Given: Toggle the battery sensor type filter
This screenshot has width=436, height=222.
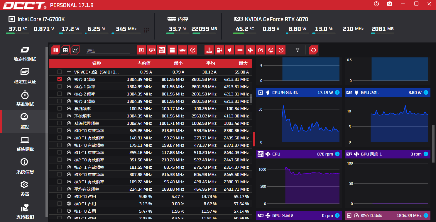Looking at the screenshot, I should pos(219,50).
